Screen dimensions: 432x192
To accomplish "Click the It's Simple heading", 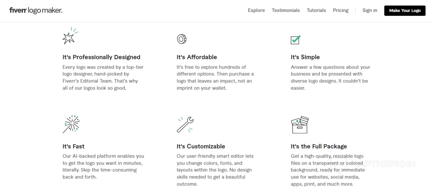I will point(305,57).
